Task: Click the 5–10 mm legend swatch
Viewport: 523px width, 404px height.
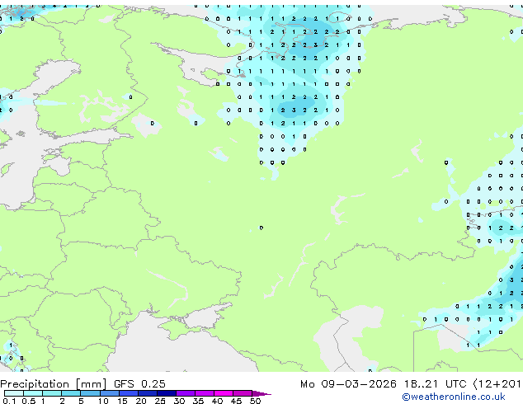Action: (90, 393)
